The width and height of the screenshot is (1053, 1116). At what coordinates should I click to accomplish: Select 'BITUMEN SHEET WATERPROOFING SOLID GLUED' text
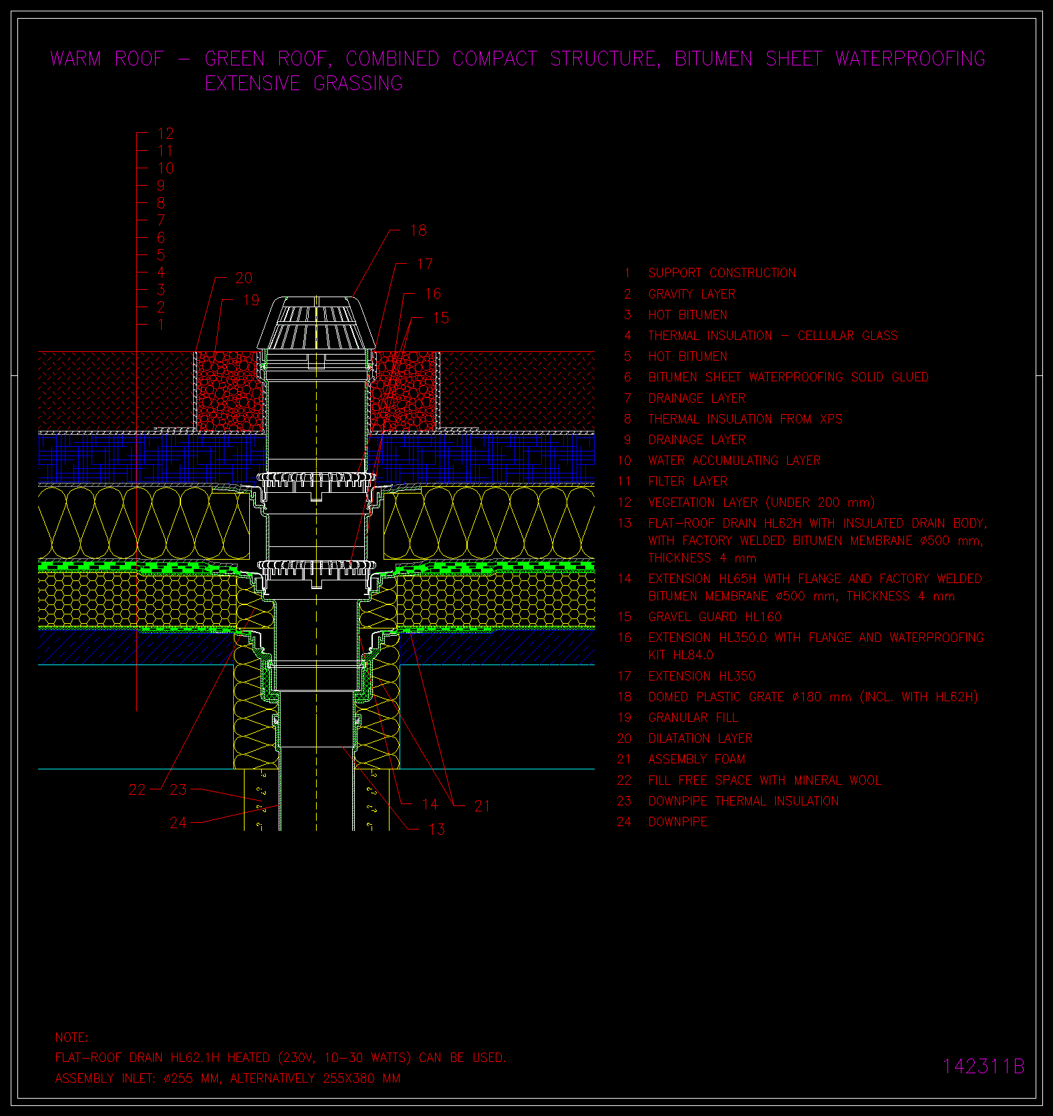pyautogui.click(x=788, y=377)
